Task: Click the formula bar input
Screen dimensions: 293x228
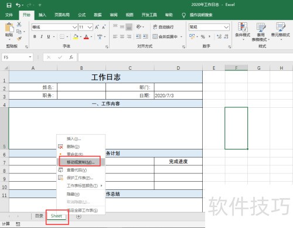Action: click(x=186, y=57)
